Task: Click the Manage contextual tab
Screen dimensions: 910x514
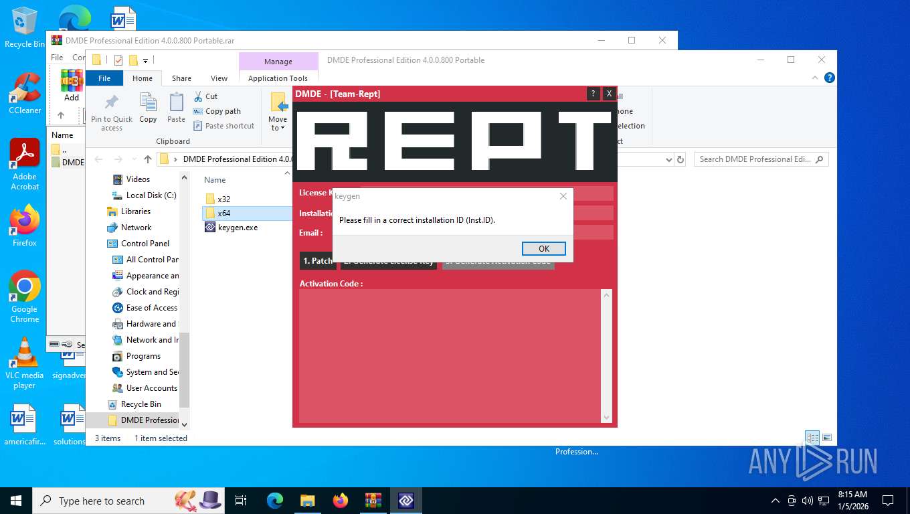Action: [278, 62]
